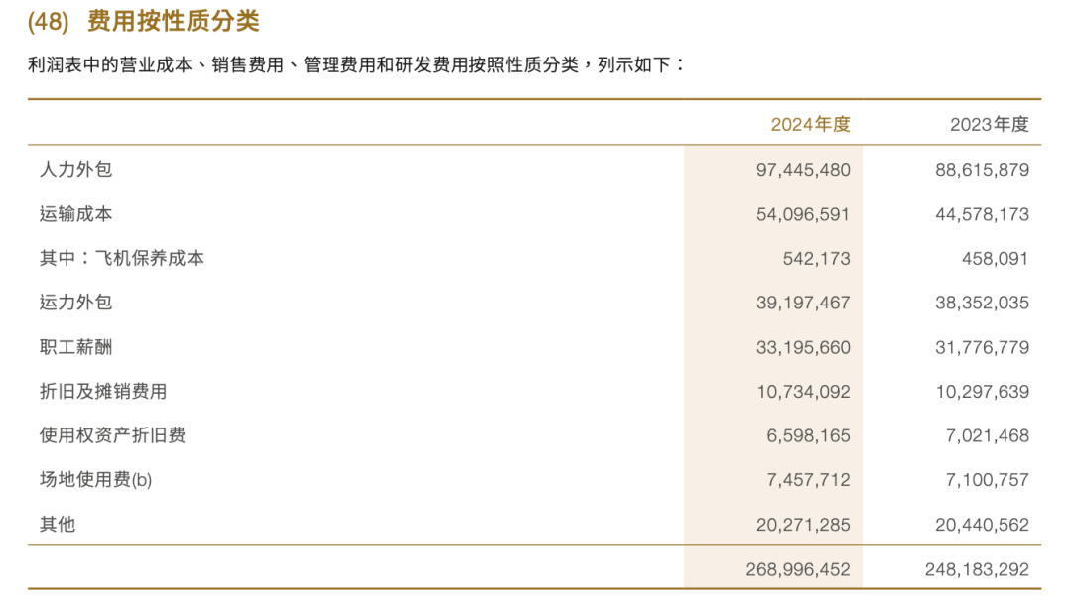Select the 运输成本 row label
The width and height of the screenshot is (1072, 611).
pos(76,213)
